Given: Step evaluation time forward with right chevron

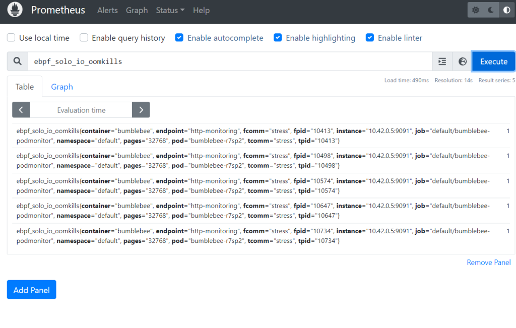Looking at the screenshot, I should point(141,110).
